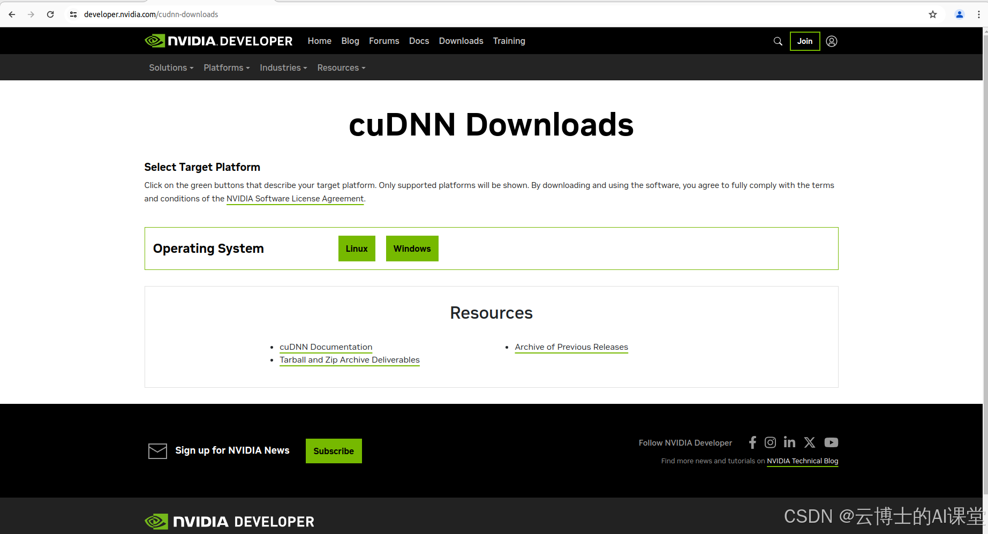
Task: Open site information icon in address bar
Action: pyautogui.click(x=73, y=14)
